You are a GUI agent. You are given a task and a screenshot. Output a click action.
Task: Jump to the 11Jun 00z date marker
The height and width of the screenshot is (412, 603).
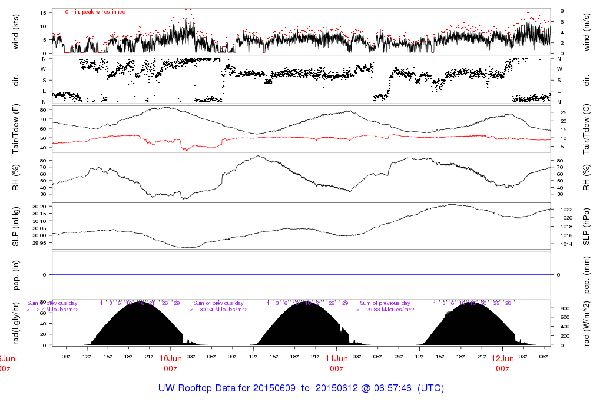coord(336,363)
